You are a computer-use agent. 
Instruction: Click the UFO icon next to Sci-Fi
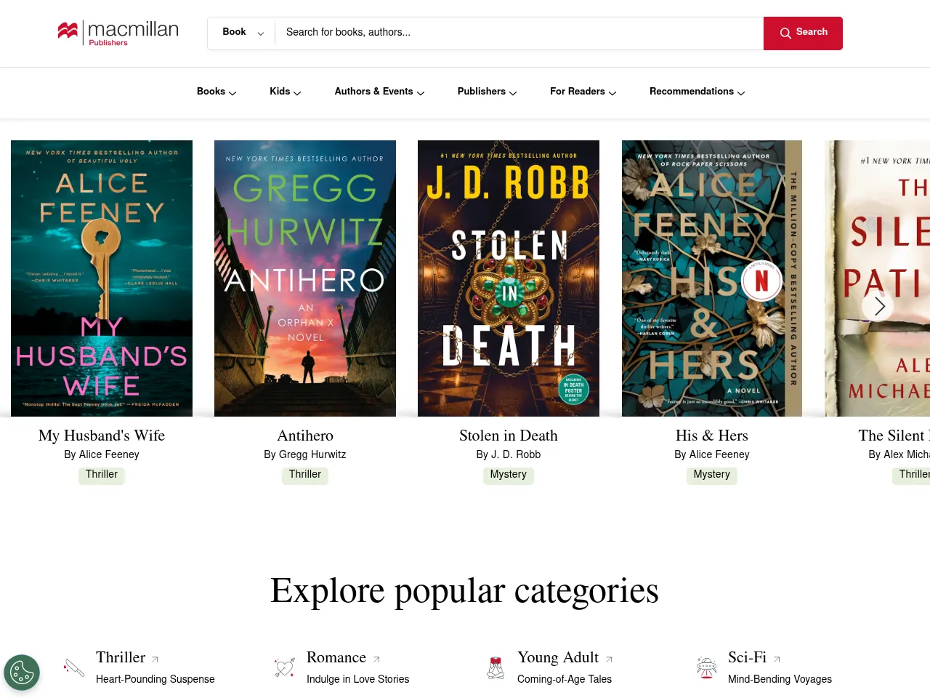tap(706, 667)
